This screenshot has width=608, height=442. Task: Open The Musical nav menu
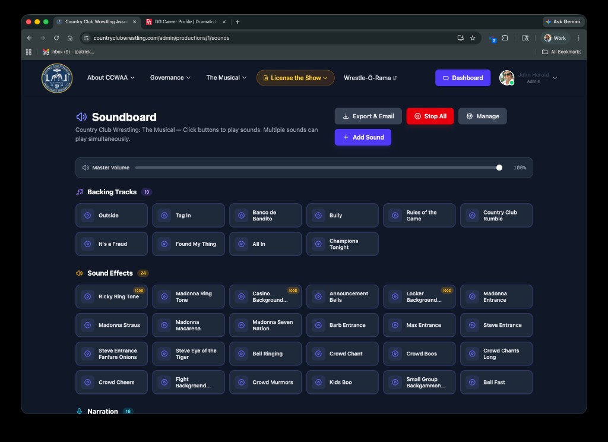click(x=226, y=78)
